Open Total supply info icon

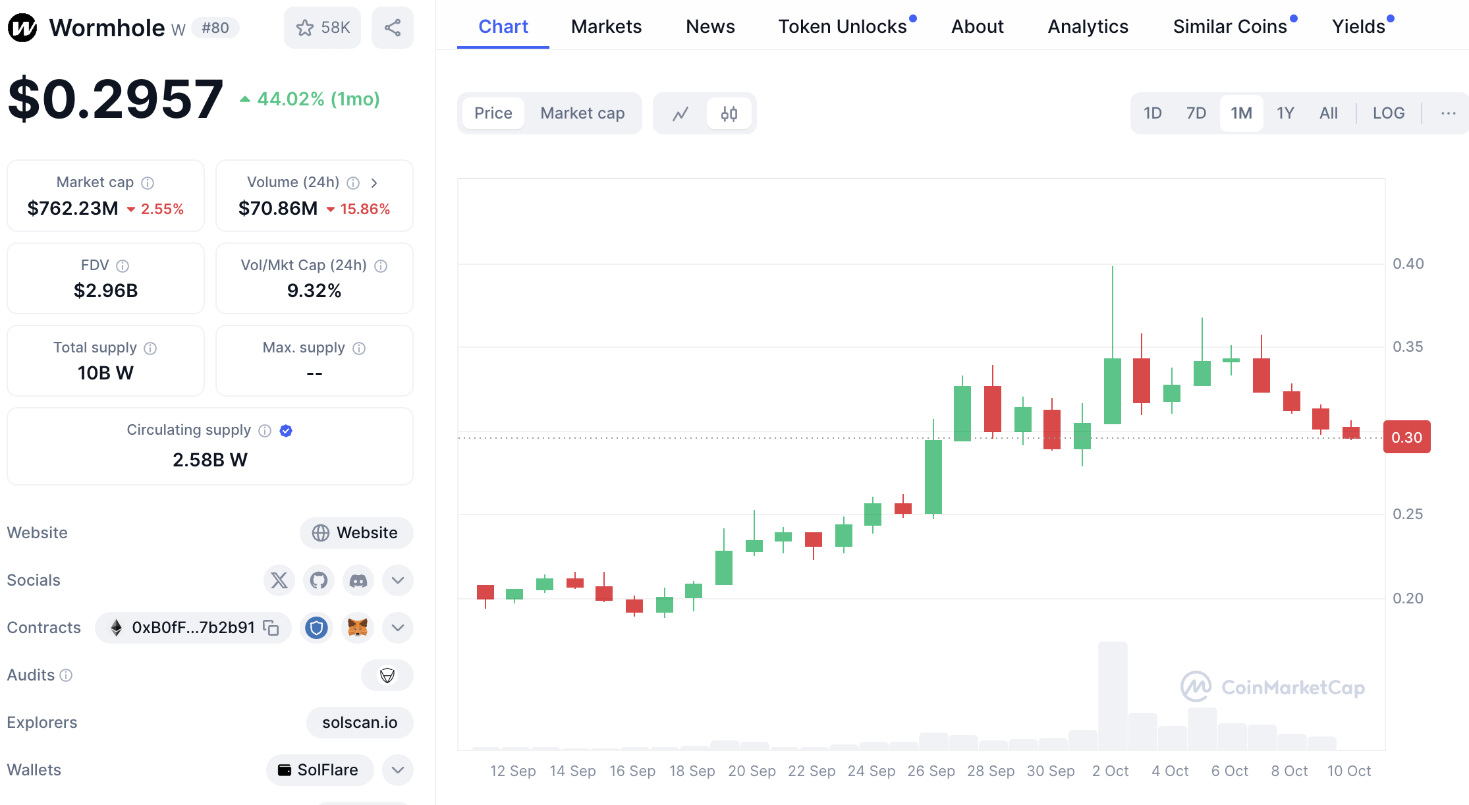pos(150,348)
